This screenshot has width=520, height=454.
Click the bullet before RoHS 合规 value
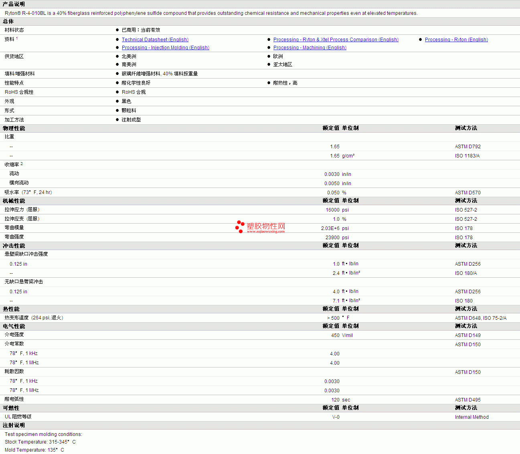(117, 92)
